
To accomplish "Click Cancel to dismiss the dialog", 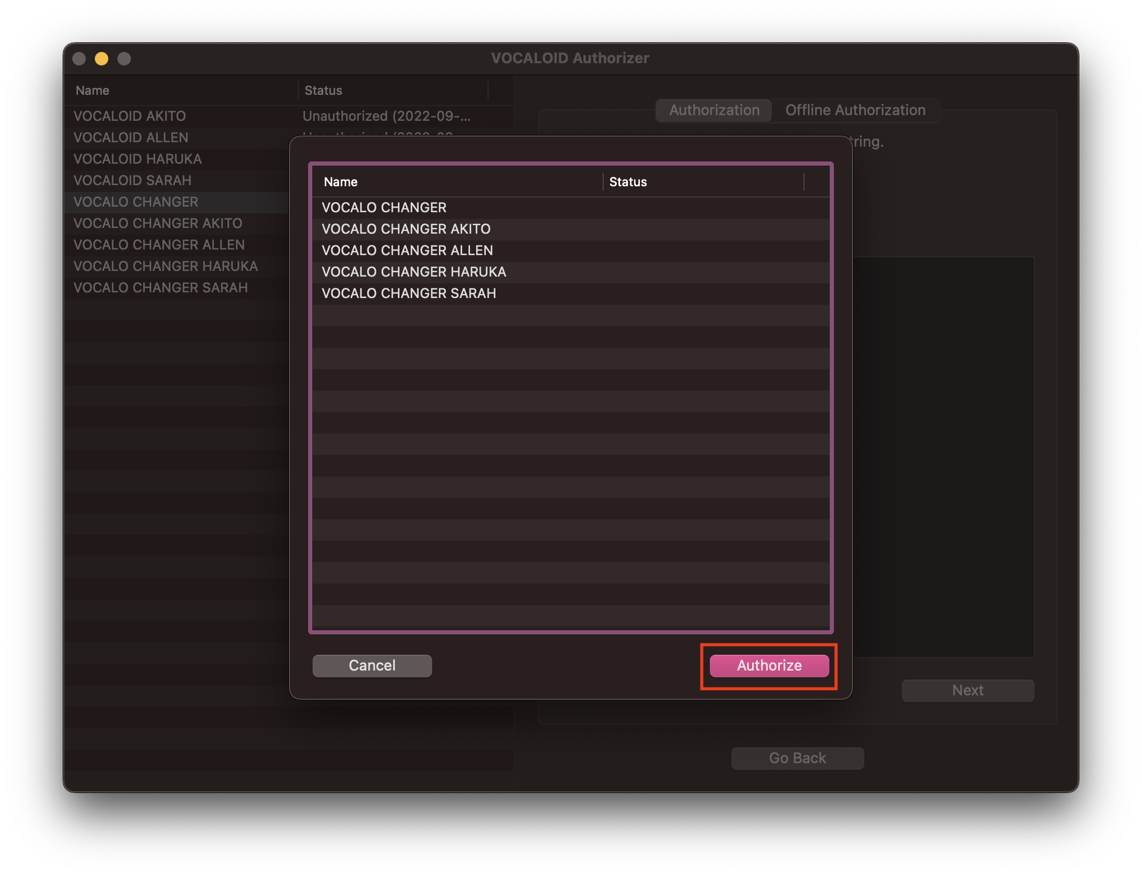I will (x=372, y=665).
